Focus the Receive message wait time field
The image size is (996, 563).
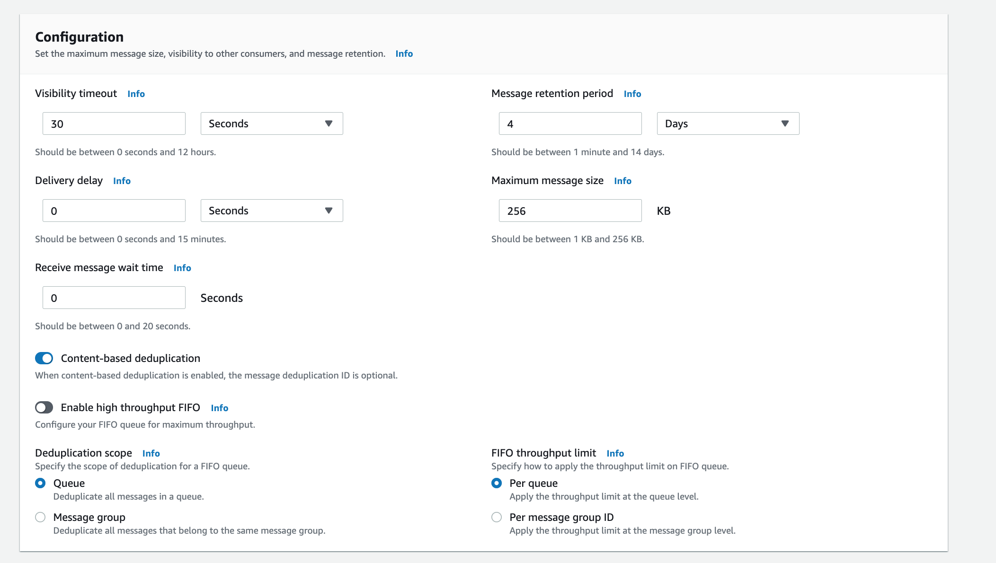pos(114,298)
